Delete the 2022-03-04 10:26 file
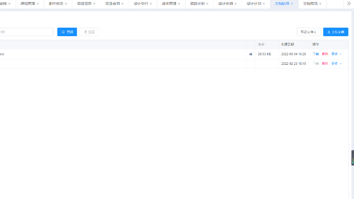The image size is (354, 199). coord(325,54)
